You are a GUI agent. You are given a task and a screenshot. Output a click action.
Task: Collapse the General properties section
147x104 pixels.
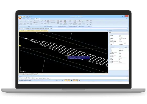click(109, 34)
